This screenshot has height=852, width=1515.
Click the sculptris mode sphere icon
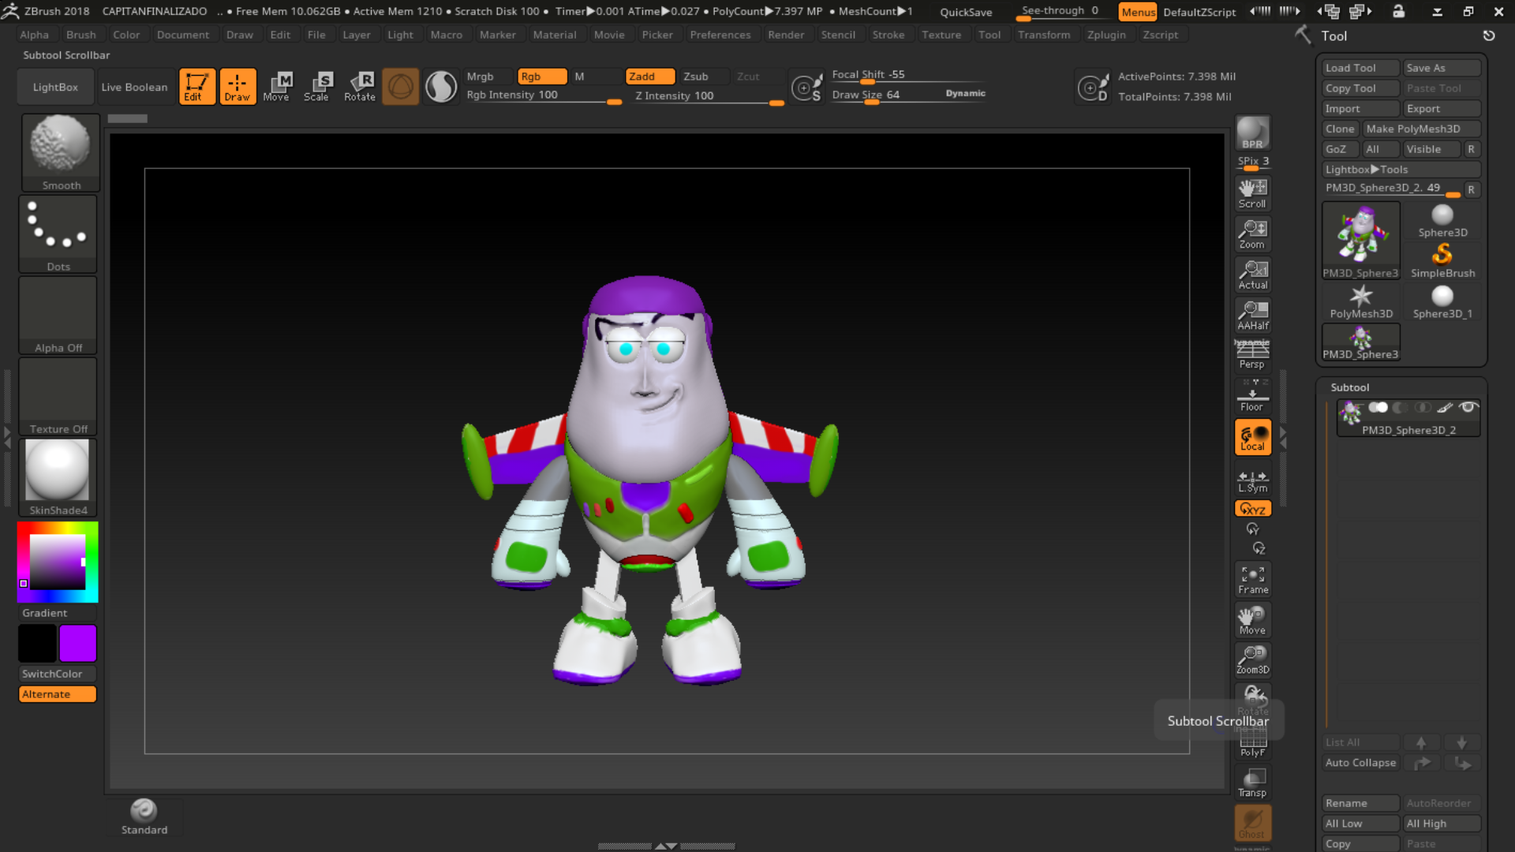tap(441, 87)
